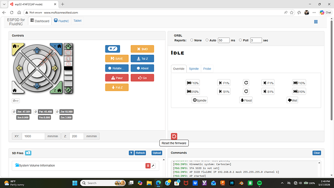Jog -Y with the blue down arrow
Viewport: 334px width, 188px height.
[x=37, y=86]
